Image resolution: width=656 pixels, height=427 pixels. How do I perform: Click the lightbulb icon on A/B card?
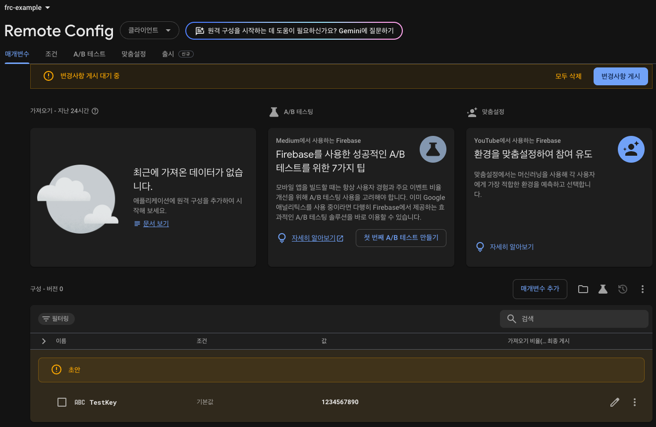click(282, 238)
